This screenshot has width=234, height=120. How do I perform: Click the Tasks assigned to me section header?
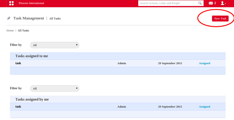coord(118,56)
